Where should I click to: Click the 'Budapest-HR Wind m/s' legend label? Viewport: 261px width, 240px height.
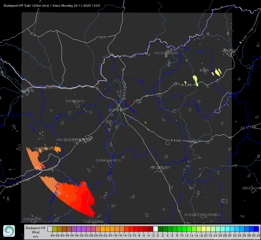35,232
